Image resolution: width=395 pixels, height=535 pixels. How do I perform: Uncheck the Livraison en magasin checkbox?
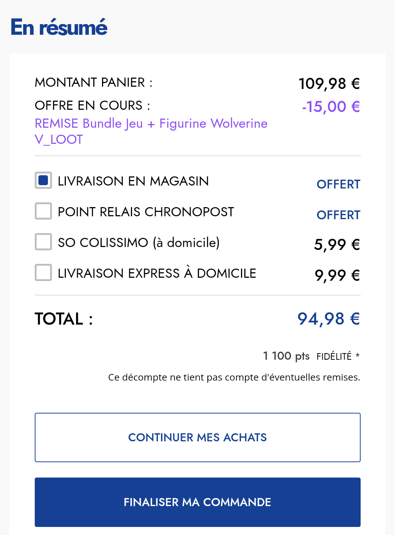click(x=43, y=180)
